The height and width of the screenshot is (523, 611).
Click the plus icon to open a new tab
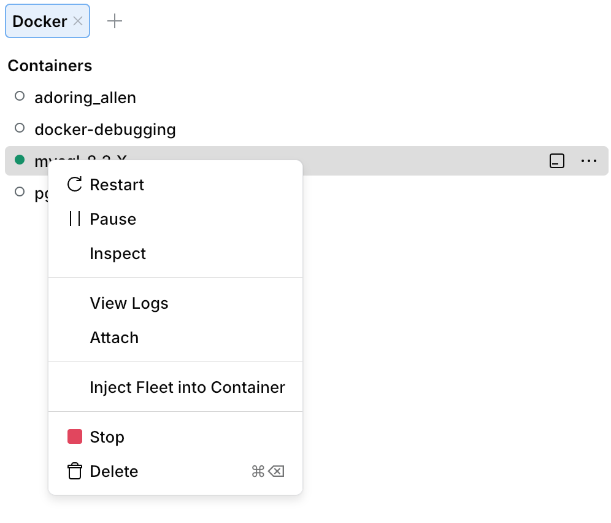pos(114,21)
